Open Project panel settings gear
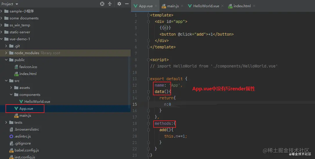Screen dimensions: 315x159 [x=119, y=3]
